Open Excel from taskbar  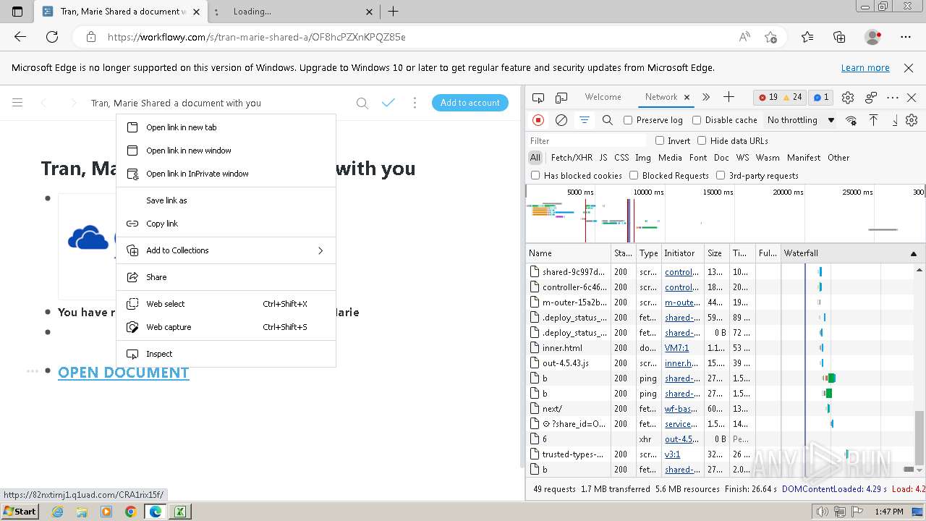[x=179, y=512]
